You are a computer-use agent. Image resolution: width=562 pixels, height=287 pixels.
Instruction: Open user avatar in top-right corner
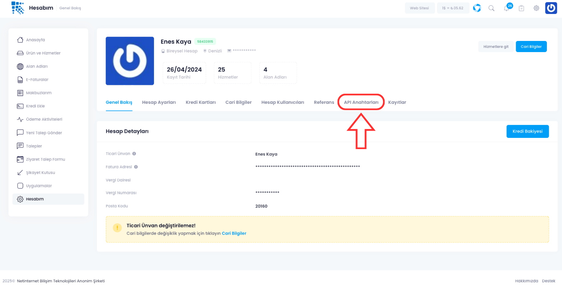coord(551,8)
